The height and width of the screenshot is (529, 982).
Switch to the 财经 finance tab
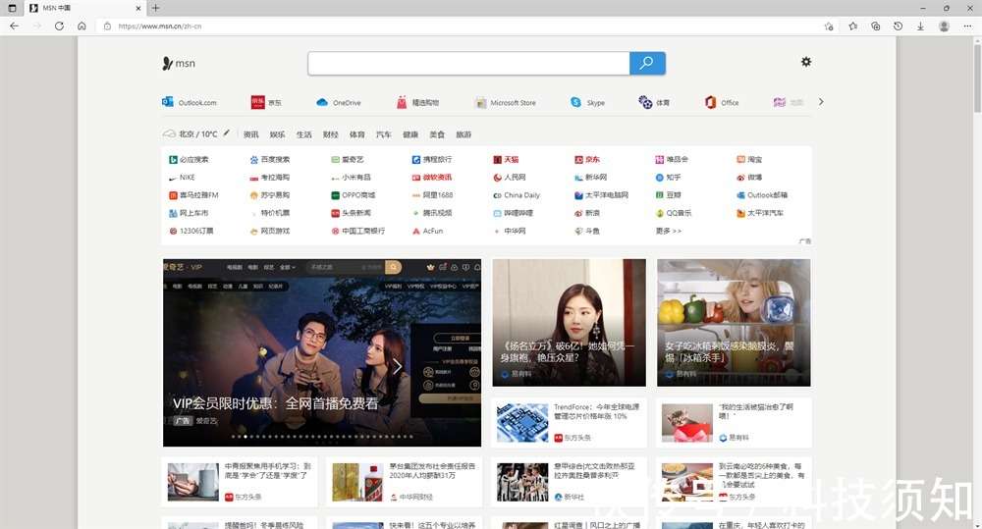(331, 134)
